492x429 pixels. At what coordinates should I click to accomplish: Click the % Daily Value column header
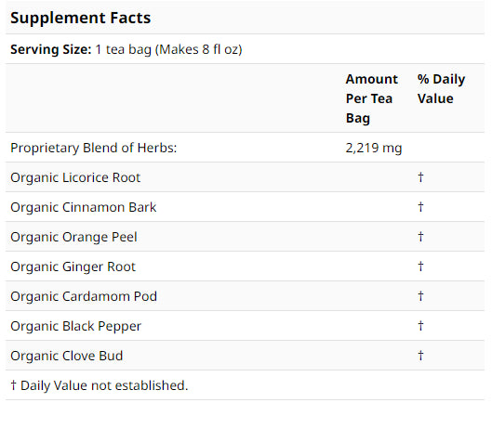coord(441,89)
